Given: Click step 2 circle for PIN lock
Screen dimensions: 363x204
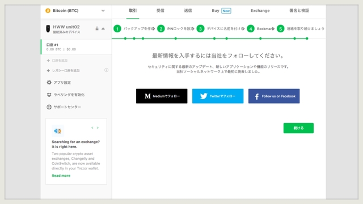Looking at the screenshot, I should pos(161,29).
